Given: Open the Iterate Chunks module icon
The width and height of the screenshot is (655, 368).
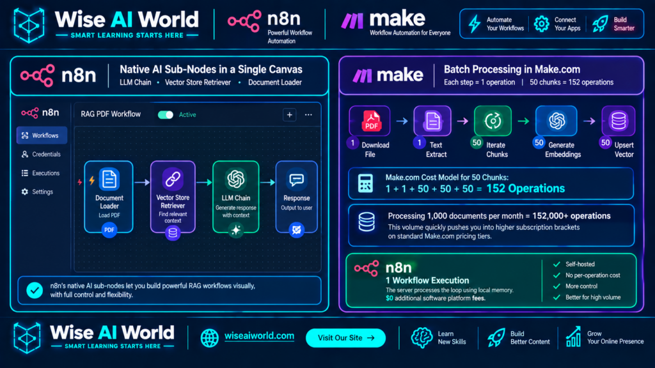Looking at the screenshot, I should pos(493,121).
